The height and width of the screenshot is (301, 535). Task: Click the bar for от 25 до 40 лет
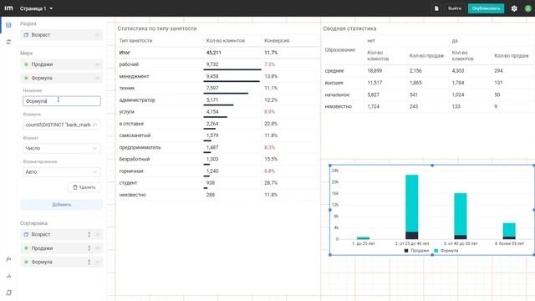(x=412, y=207)
